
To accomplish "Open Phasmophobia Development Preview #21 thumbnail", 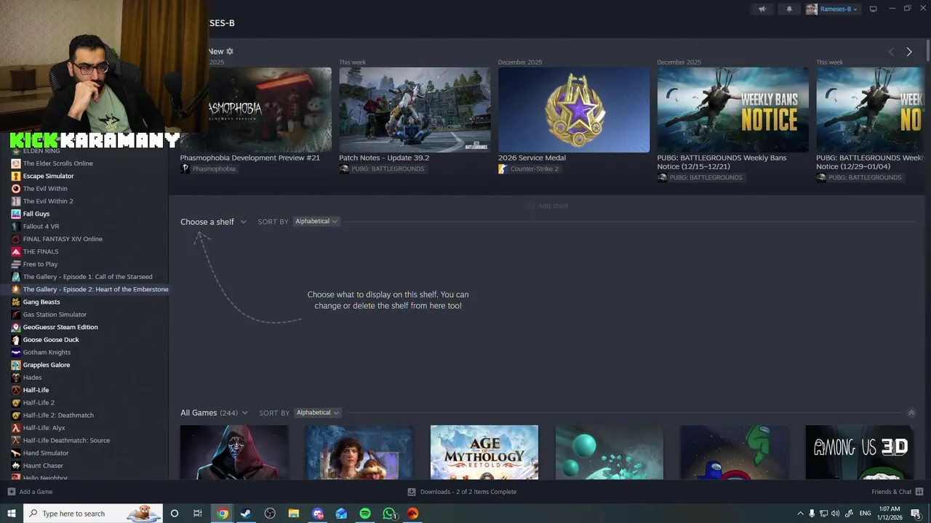I will coord(255,110).
